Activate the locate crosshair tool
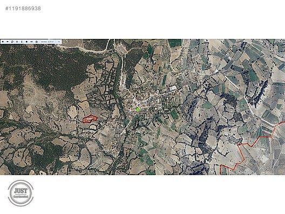The height and width of the screenshot is (214, 285). click(17, 42)
